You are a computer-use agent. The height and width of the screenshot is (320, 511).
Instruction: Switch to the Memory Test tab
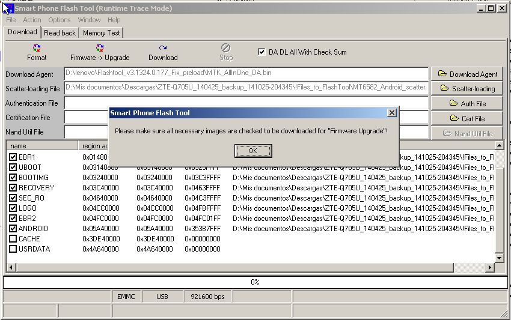102,33
